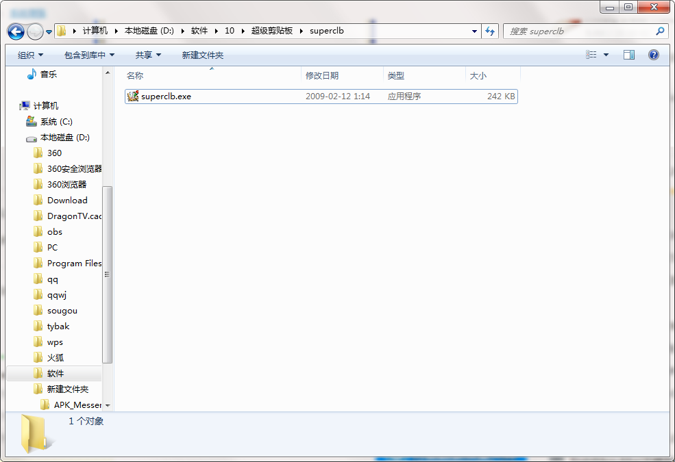Select 计算机 in the address breadcrumb
The width and height of the screenshot is (675, 462).
click(x=95, y=31)
